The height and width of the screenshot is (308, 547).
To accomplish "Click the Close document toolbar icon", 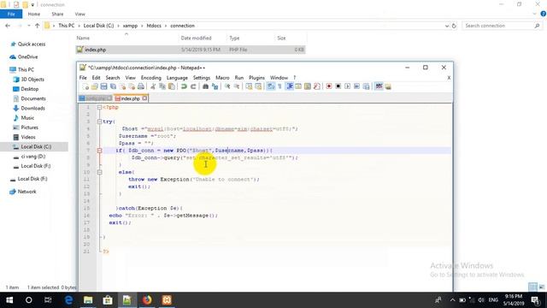I will click(122, 86).
